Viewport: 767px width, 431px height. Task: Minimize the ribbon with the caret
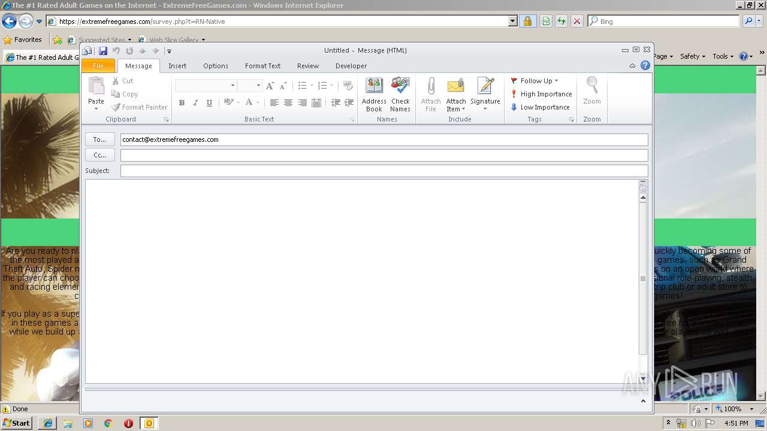[632, 66]
